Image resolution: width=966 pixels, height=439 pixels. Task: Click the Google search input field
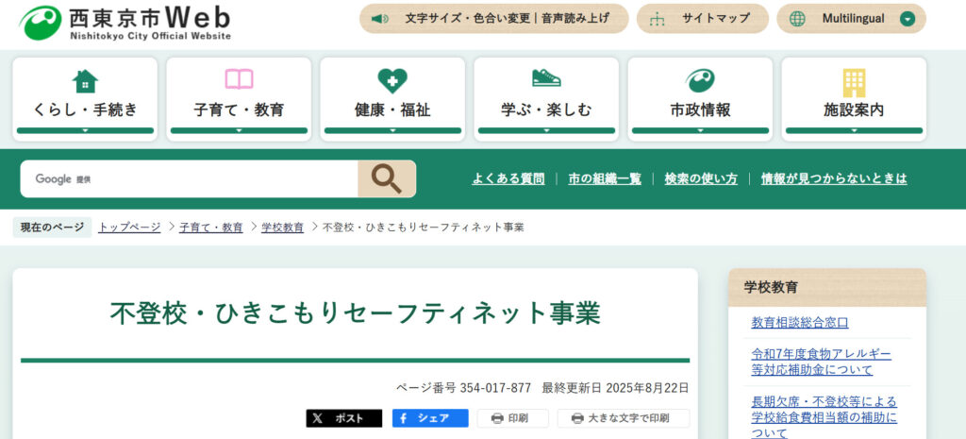tap(189, 178)
